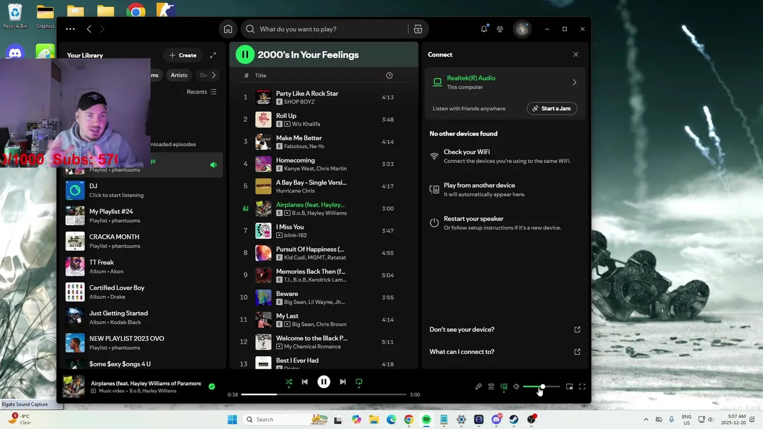Open Windows Start menu
This screenshot has height=429, width=763.
pyautogui.click(x=232, y=419)
